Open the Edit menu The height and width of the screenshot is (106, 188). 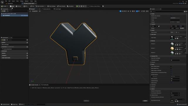(9, 1)
